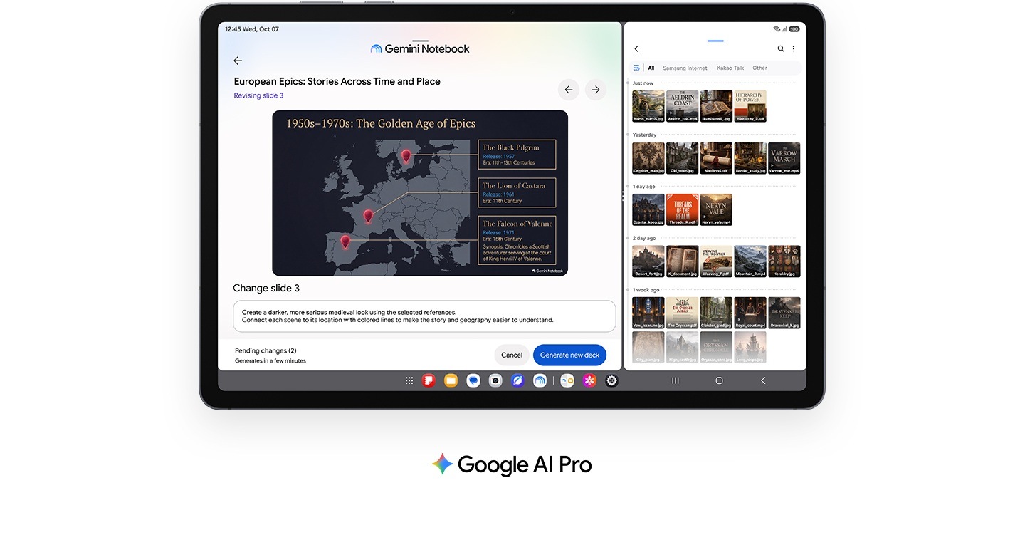1025x535 pixels.
Task: Click the slide 3 change prompt field
Action: (424, 316)
